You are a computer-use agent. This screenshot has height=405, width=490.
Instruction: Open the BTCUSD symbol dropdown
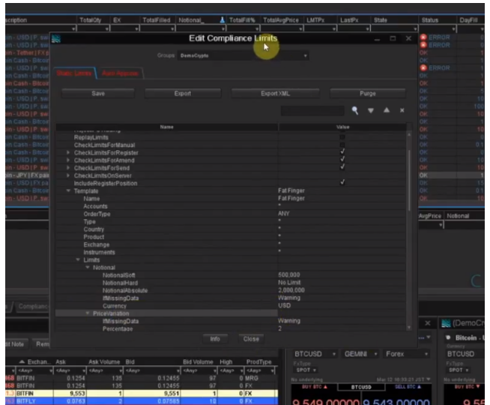(x=315, y=354)
